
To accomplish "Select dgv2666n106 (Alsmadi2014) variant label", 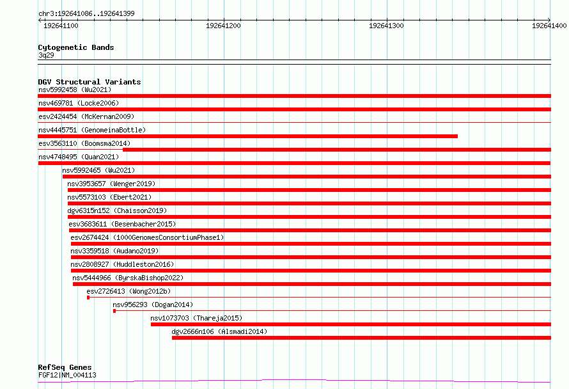I will pos(219,331).
